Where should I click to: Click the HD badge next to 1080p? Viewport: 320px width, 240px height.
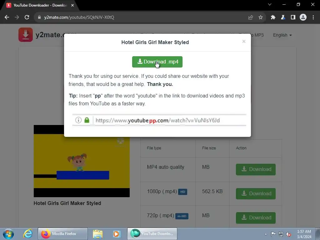coord(182,192)
